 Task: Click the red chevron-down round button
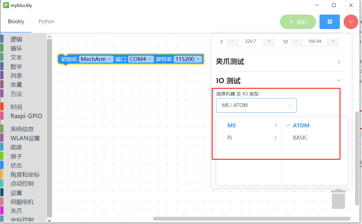point(351,22)
